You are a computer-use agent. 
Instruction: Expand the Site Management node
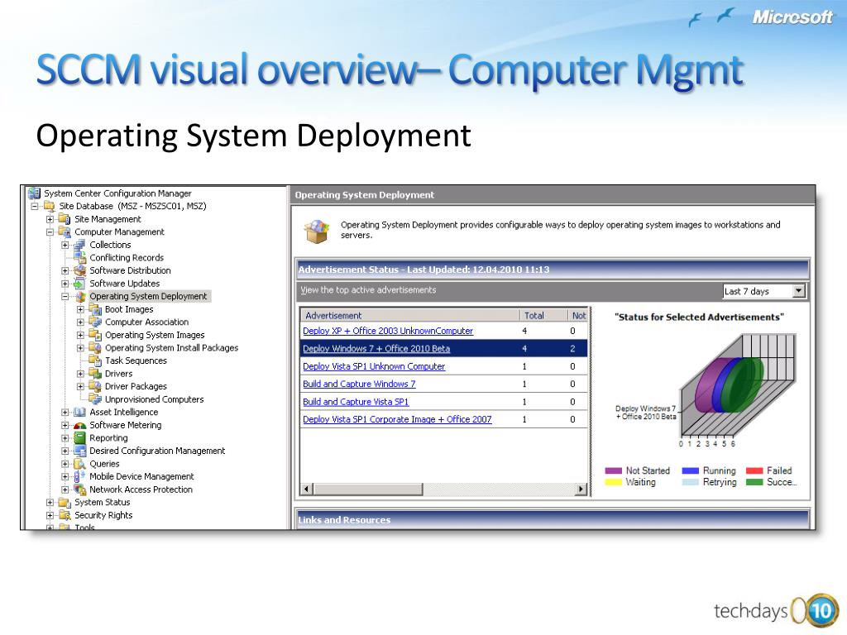coord(50,219)
